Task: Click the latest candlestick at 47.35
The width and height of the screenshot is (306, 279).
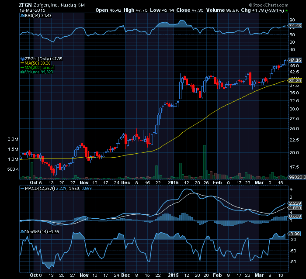Action: click(x=285, y=62)
